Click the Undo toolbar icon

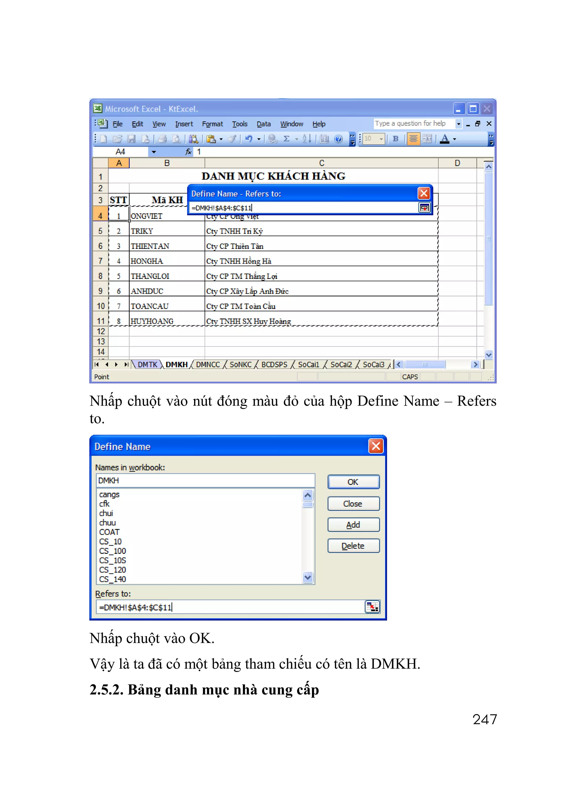[x=249, y=139]
